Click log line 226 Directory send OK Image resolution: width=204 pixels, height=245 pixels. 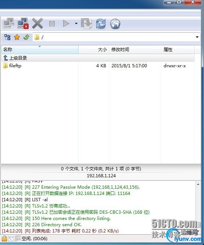42,224
